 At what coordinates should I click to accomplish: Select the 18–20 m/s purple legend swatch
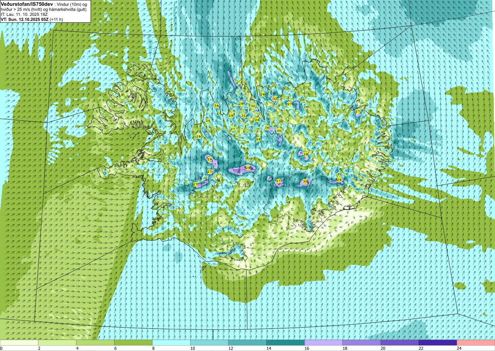(362, 343)
